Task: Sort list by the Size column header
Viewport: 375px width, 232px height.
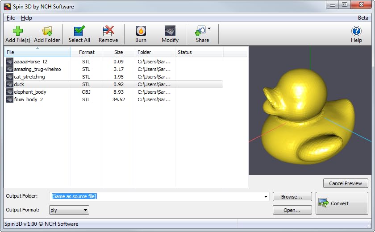Action: pyautogui.click(x=118, y=52)
